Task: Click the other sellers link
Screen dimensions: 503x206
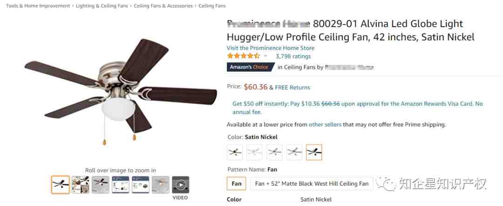Action: tap(325, 125)
